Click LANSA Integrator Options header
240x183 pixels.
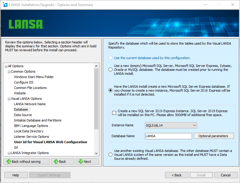pyautogui.click(x=30, y=153)
